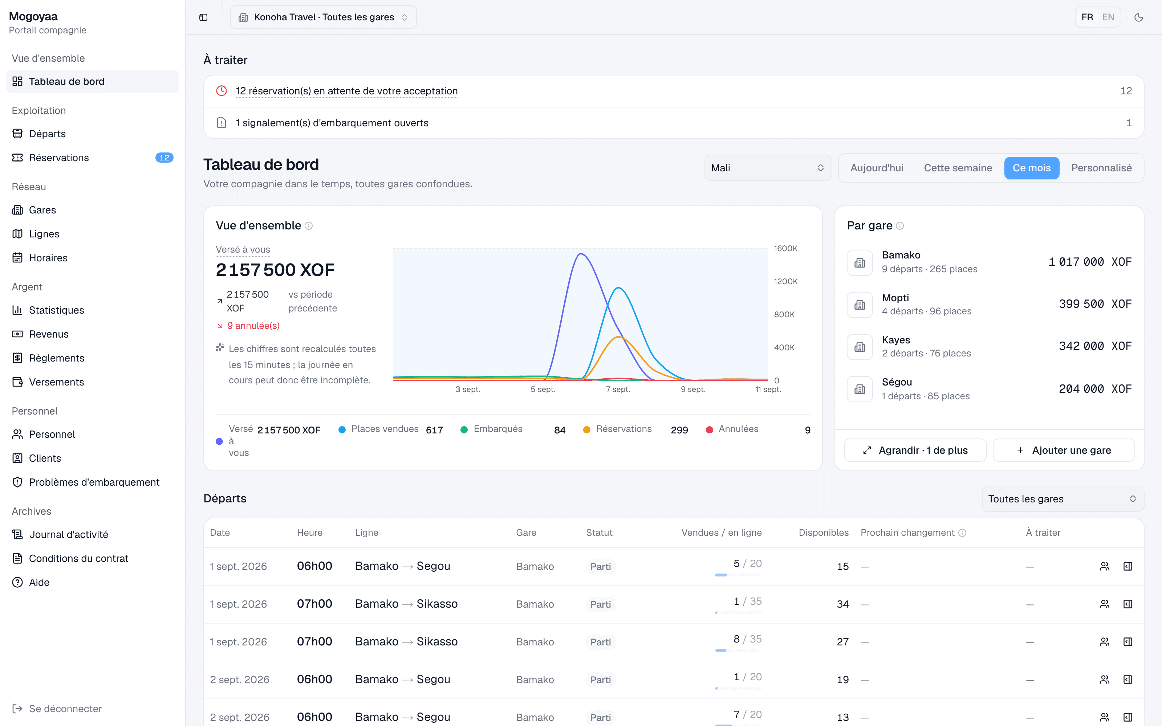
Task: Click the Ségou station building icon
Action: click(x=860, y=389)
